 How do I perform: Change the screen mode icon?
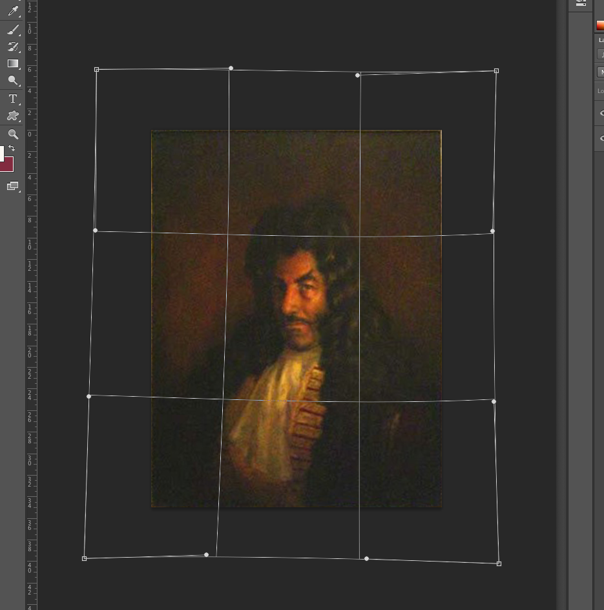13,186
